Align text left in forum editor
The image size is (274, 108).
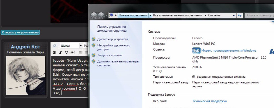tap(80, 52)
